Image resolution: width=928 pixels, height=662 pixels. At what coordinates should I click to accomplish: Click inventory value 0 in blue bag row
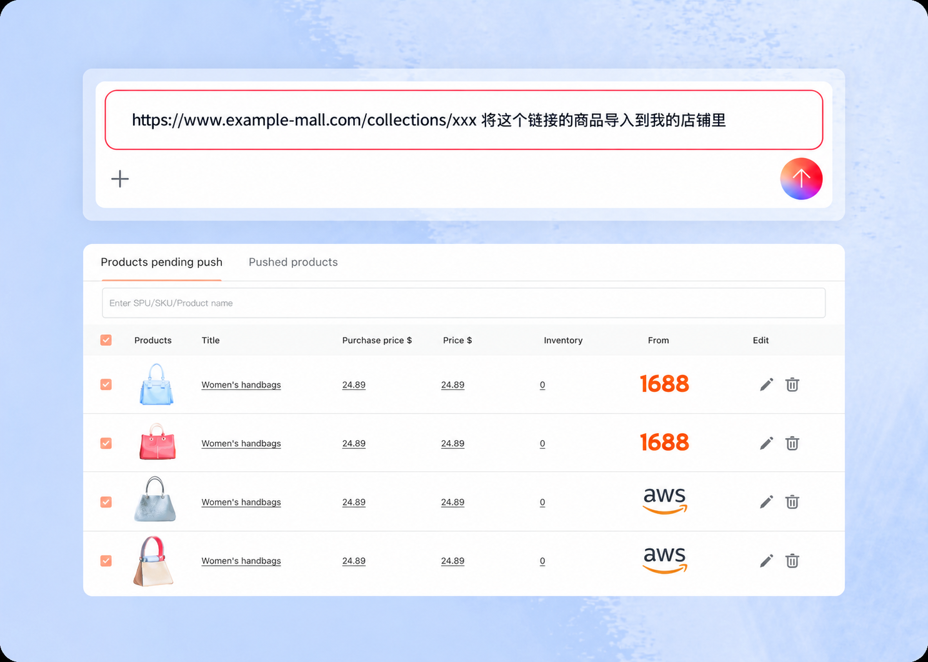tap(542, 385)
